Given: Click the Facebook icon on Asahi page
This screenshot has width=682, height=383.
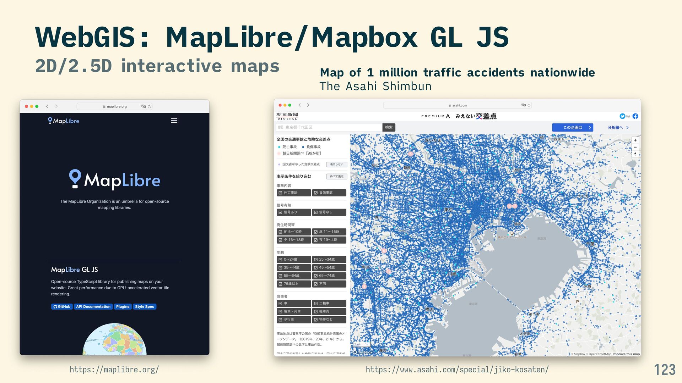Looking at the screenshot, I should click(635, 116).
